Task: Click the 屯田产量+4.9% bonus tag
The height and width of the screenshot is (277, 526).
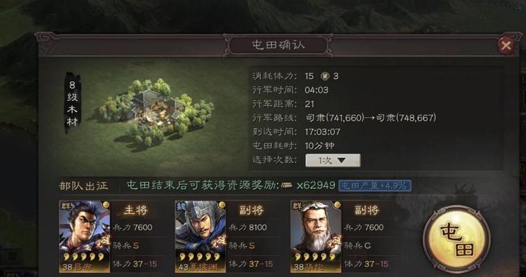Action: (374, 186)
